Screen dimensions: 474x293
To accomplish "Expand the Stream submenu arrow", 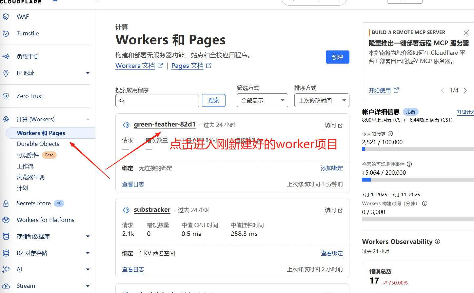I will (x=88, y=286).
